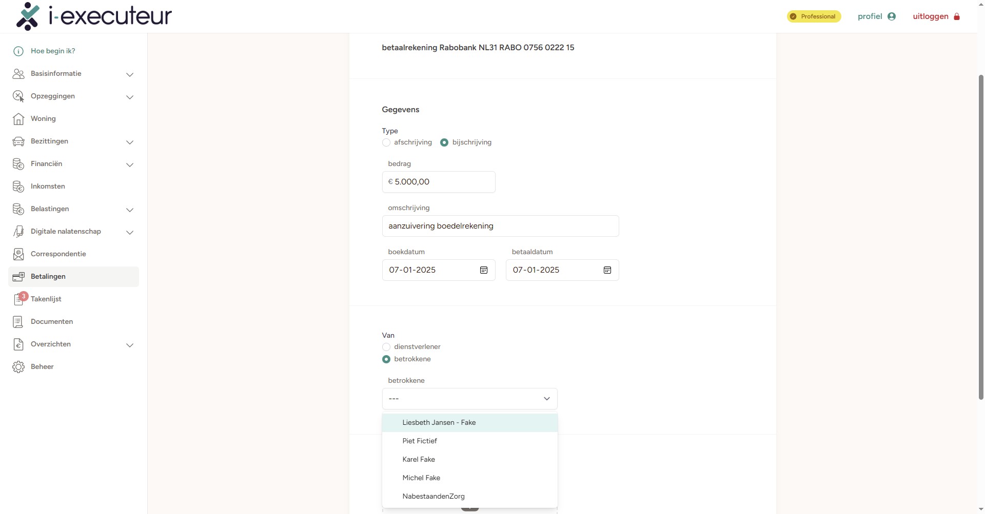Click the Correspondentie envelope icon

(18, 254)
